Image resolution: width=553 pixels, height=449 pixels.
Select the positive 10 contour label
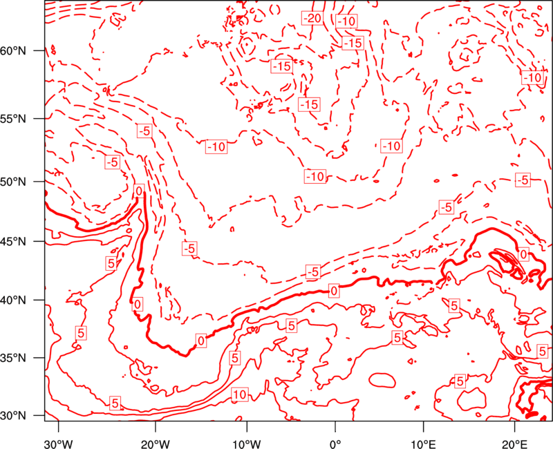point(240,394)
